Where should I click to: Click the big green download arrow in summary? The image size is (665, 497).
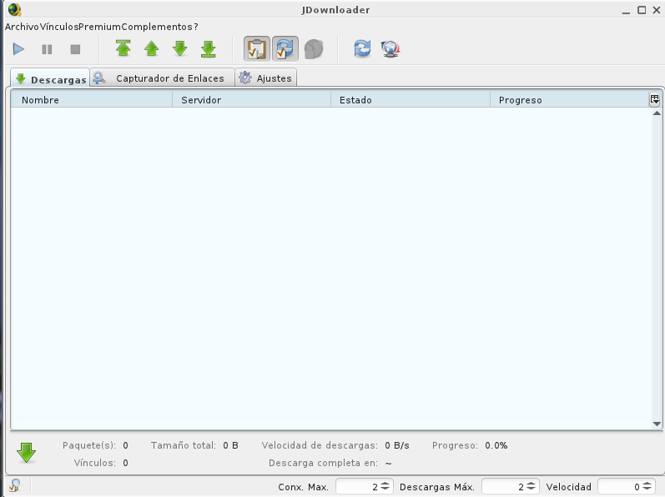27,453
